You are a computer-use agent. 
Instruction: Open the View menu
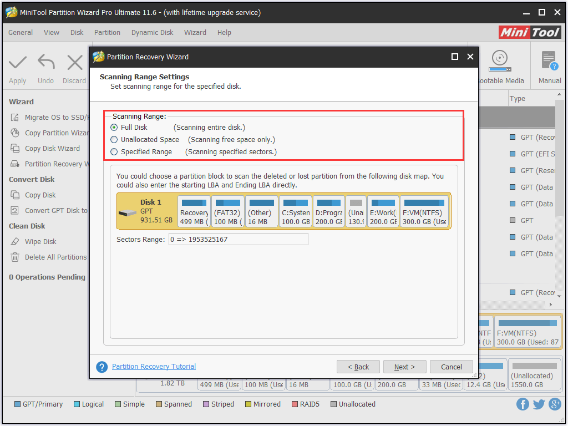point(52,33)
